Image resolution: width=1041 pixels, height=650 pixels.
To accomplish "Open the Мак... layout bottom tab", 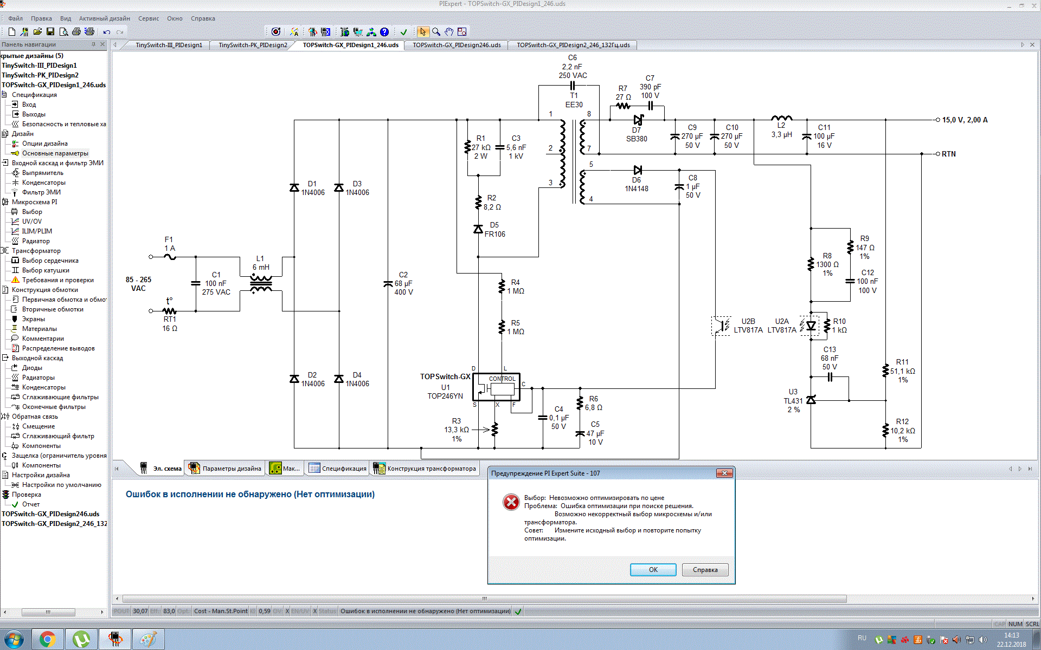I will (x=285, y=469).
